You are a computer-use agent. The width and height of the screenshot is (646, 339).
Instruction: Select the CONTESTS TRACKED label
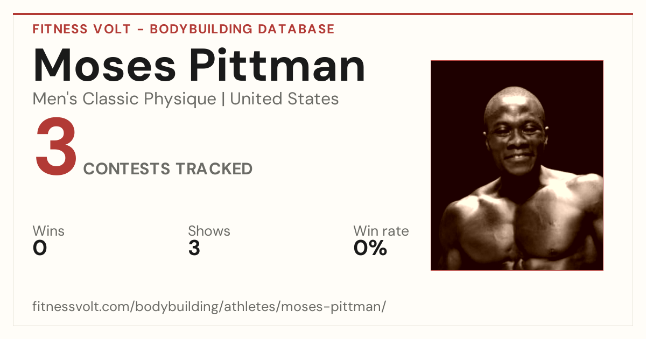[x=168, y=169]
